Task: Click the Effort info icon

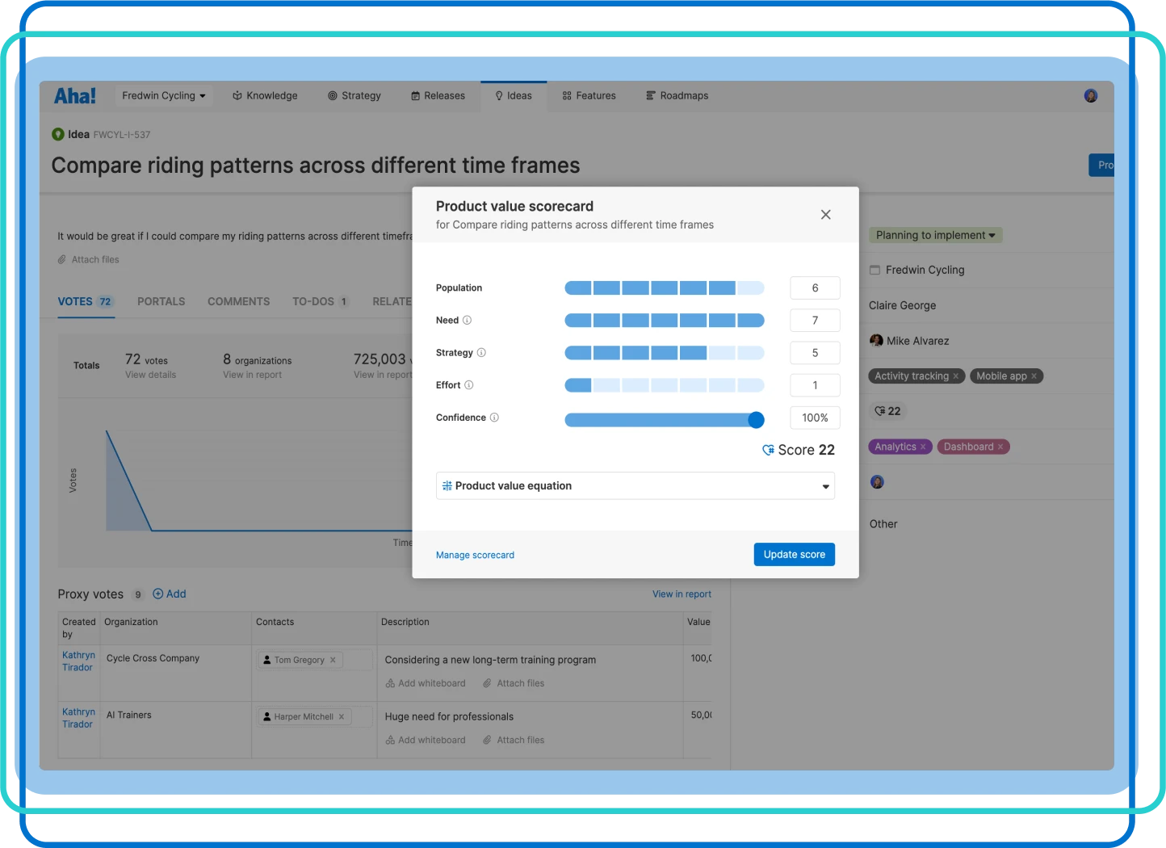Action: click(x=468, y=385)
